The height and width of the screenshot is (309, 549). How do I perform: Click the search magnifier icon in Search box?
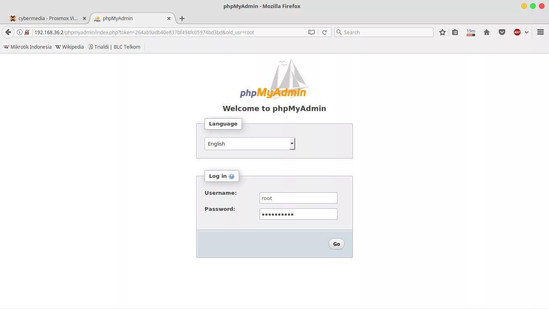[x=339, y=32]
